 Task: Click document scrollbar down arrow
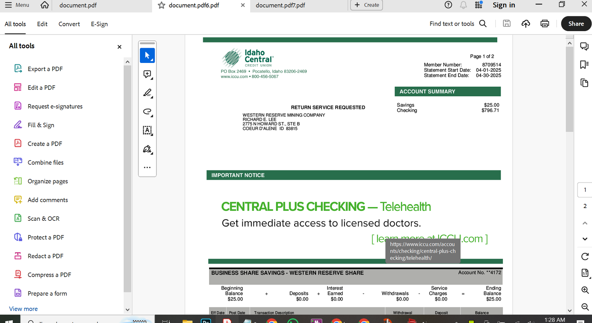coord(569,310)
